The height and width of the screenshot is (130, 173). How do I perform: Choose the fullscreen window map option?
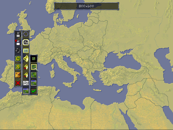click(x=34, y=83)
